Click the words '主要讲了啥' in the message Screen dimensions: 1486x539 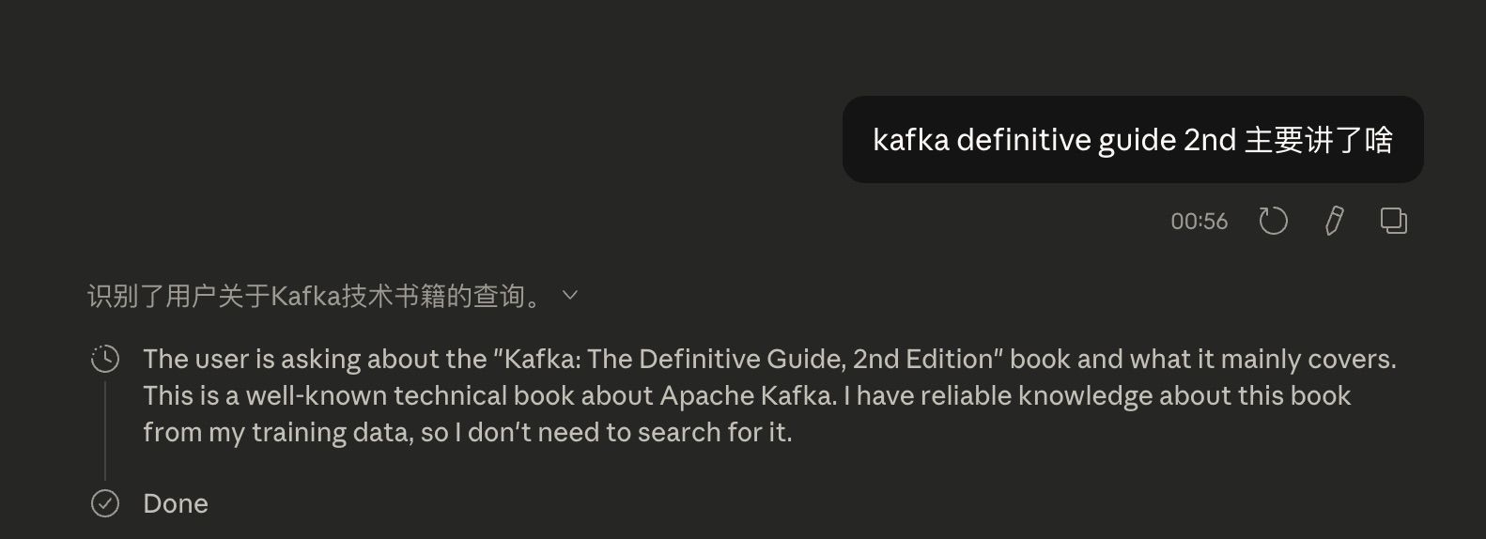[1318, 140]
